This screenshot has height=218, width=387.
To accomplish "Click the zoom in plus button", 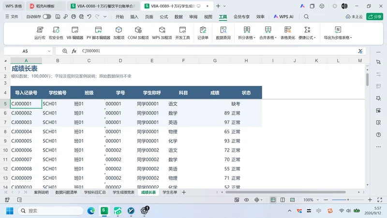I will point(370,200).
